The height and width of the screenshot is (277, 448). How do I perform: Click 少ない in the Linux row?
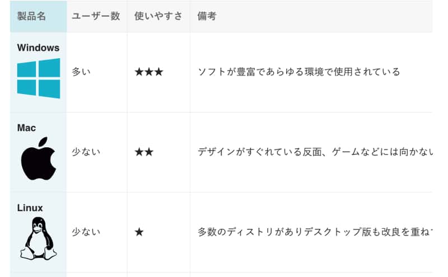tap(86, 232)
